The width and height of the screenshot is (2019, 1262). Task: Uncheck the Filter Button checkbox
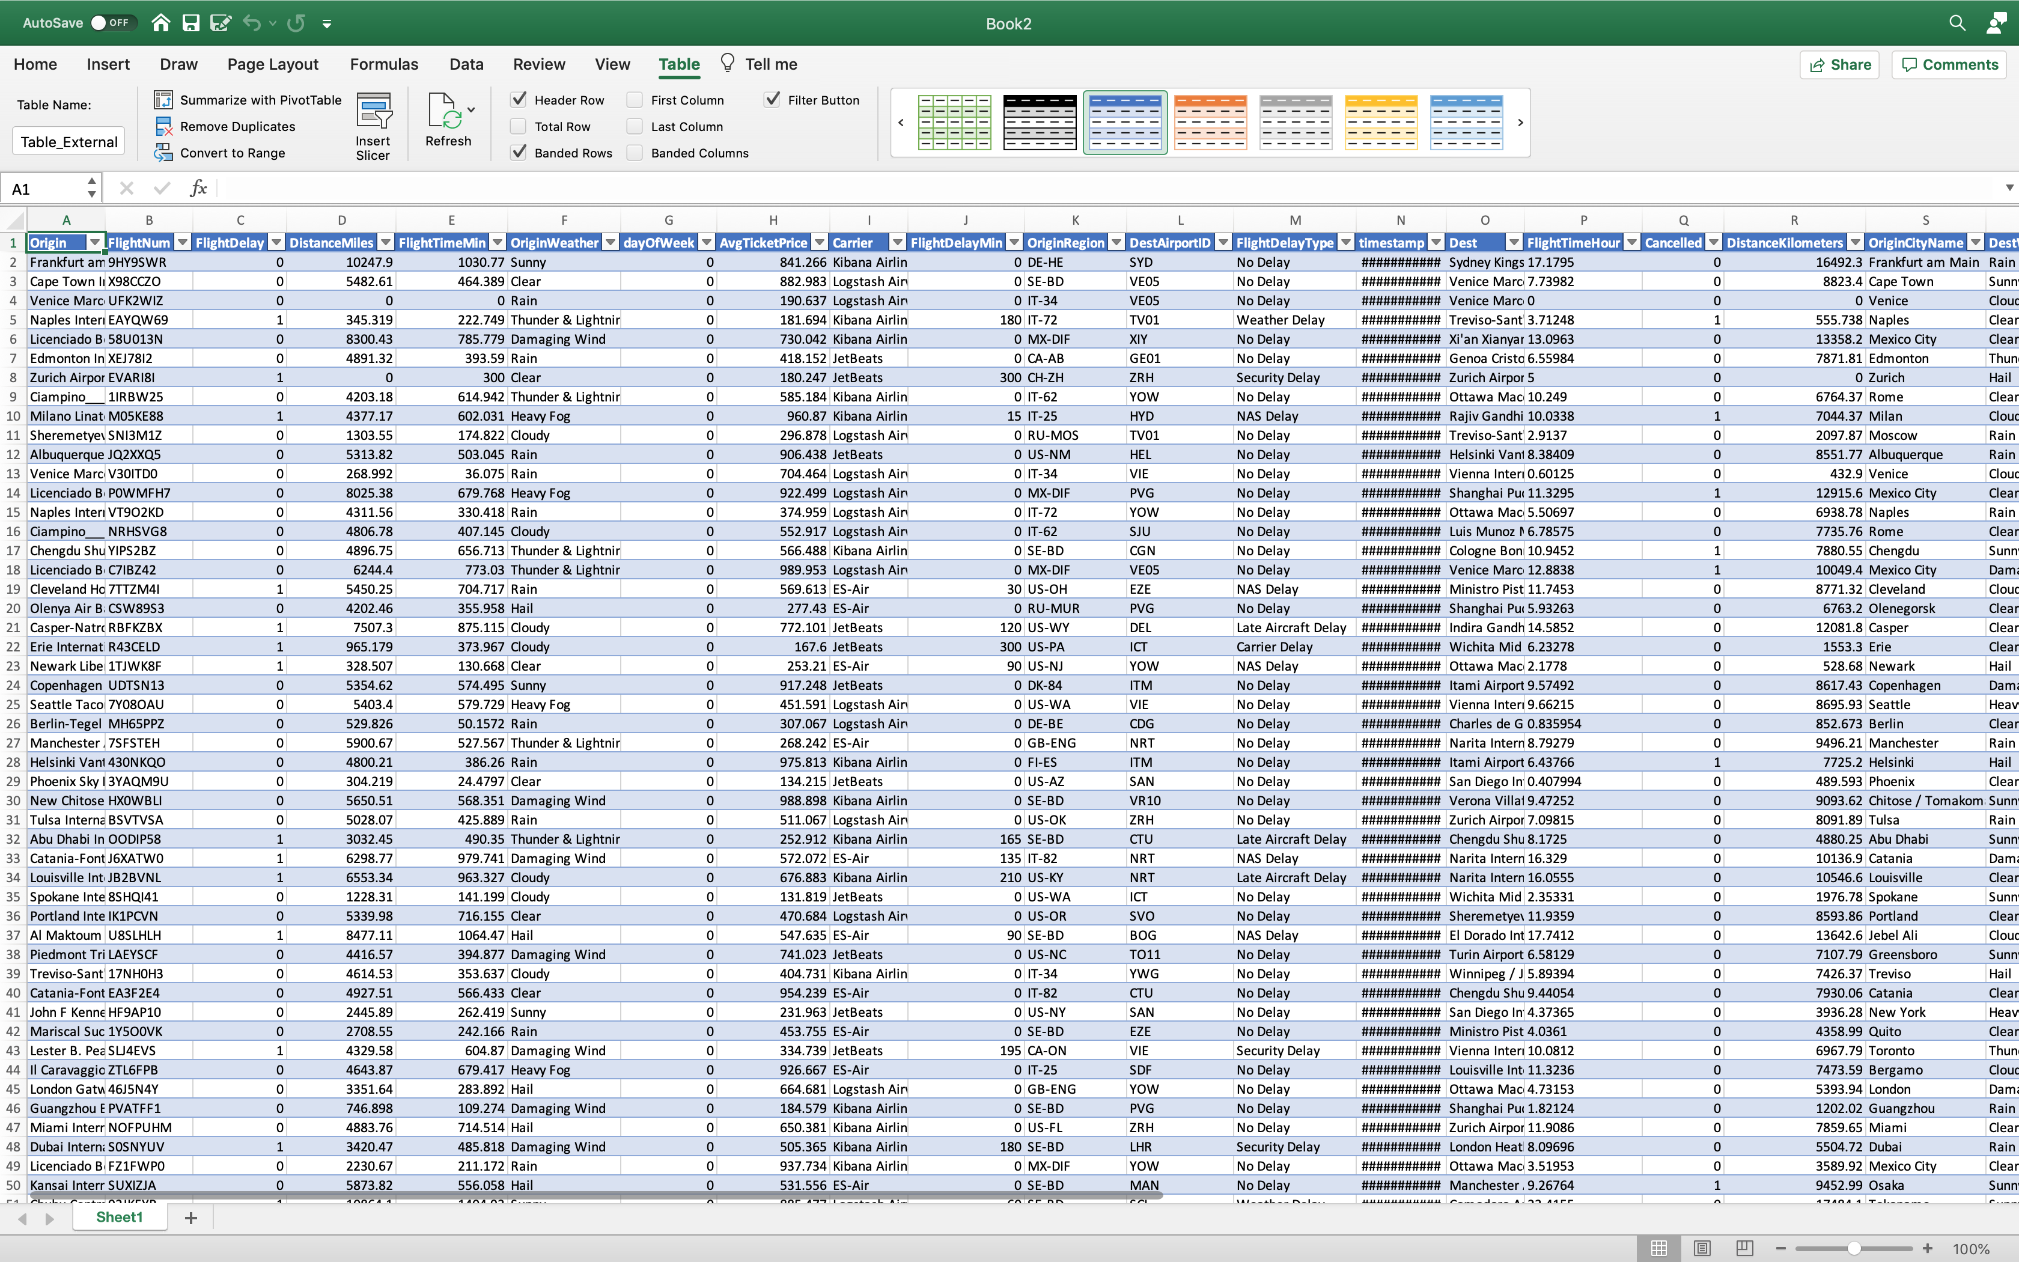click(773, 99)
